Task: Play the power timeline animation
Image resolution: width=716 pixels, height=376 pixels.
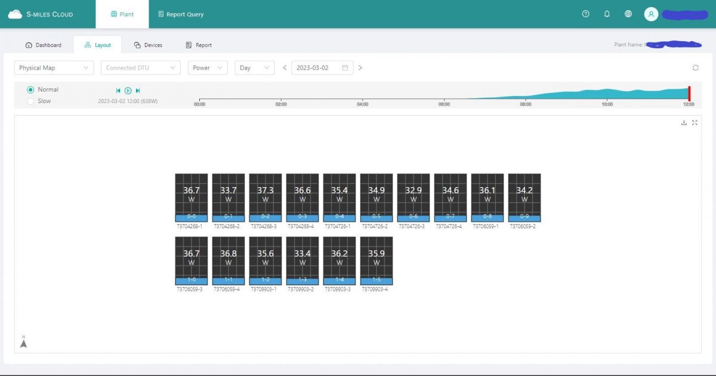Action: click(x=128, y=91)
